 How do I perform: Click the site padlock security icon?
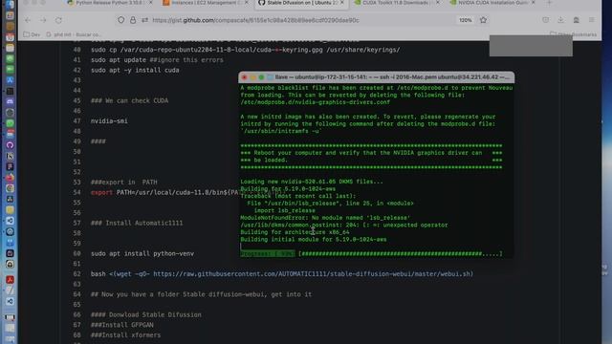click(133, 20)
